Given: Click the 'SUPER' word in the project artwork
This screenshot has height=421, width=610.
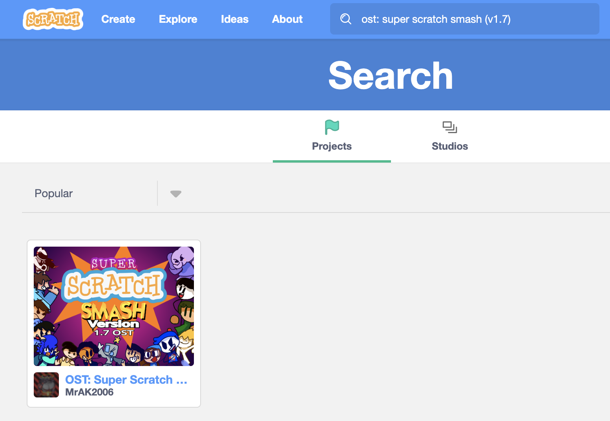Looking at the screenshot, I should point(113,264).
